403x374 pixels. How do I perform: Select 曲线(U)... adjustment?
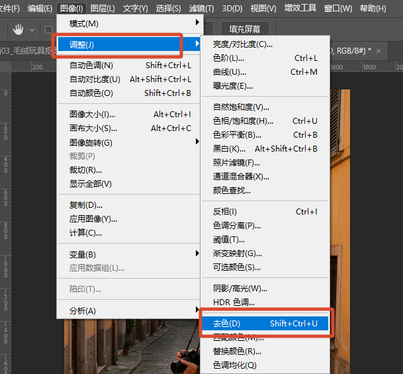[265, 72]
